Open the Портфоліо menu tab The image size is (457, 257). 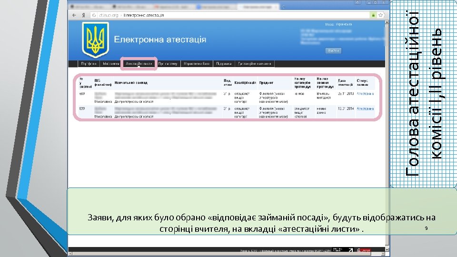pyautogui.click(x=89, y=63)
